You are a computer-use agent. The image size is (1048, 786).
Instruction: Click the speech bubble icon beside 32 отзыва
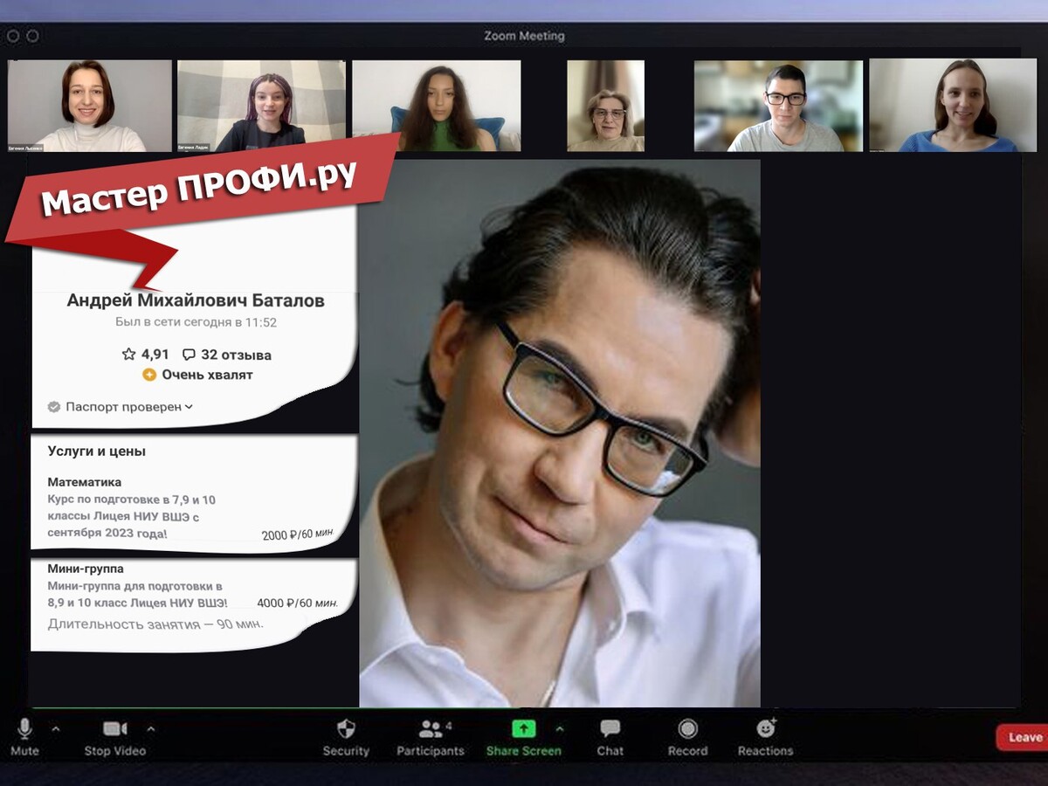[x=189, y=355]
